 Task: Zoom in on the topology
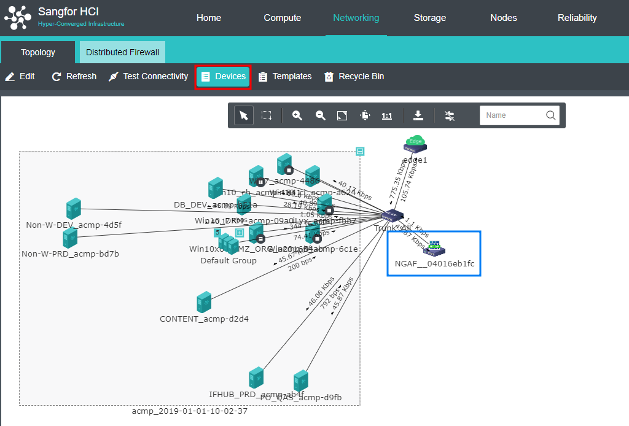point(297,115)
